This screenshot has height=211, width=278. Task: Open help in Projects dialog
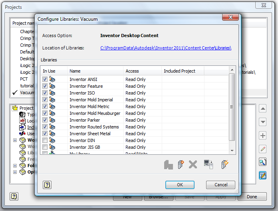pos(14,197)
